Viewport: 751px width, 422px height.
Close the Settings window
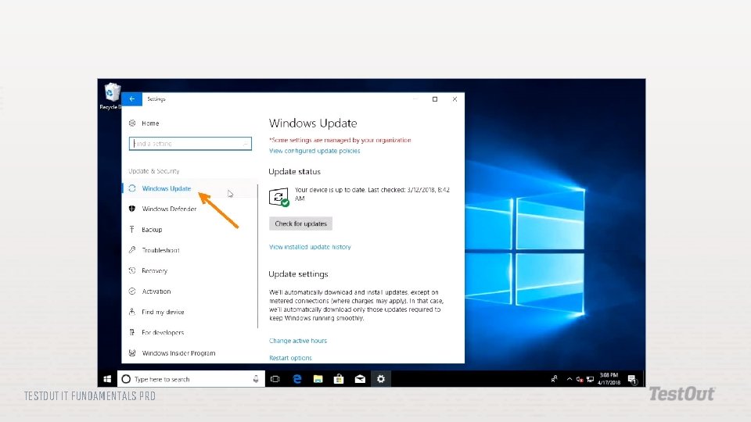pyautogui.click(x=455, y=99)
